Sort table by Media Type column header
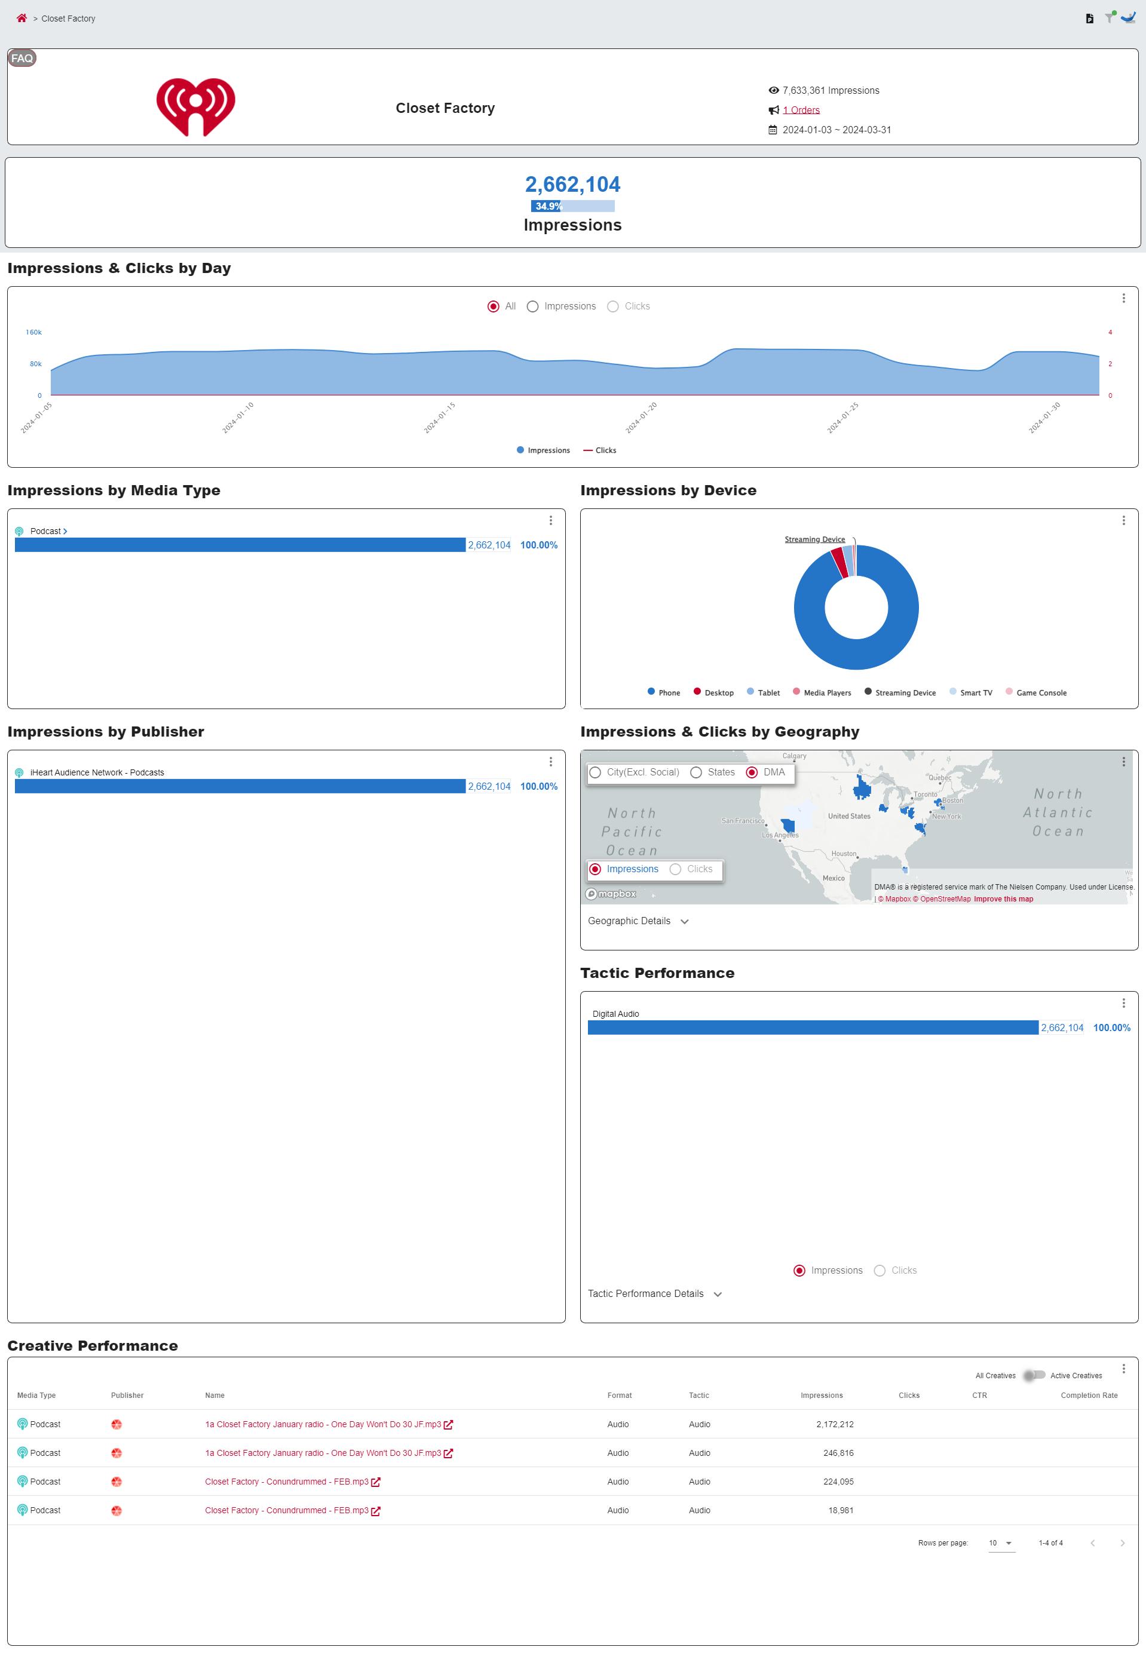The width and height of the screenshot is (1146, 1653). click(x=36, y=1396)
